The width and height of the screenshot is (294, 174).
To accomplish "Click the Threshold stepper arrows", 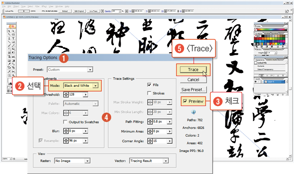I will pos(66,94).
